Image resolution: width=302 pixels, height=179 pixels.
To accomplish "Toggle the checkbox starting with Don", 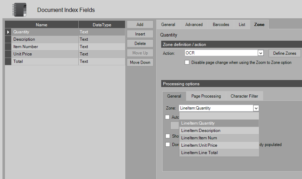I will click(168, 145).
